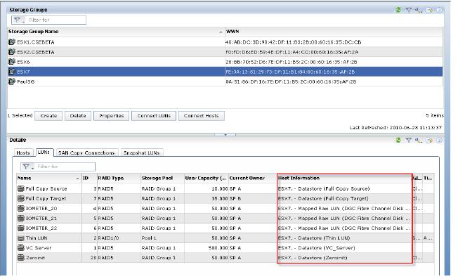Select the Full Copy Target LUN name
Image resolution: width=458 pixels, height=279 pixels.
click(46, 199)
